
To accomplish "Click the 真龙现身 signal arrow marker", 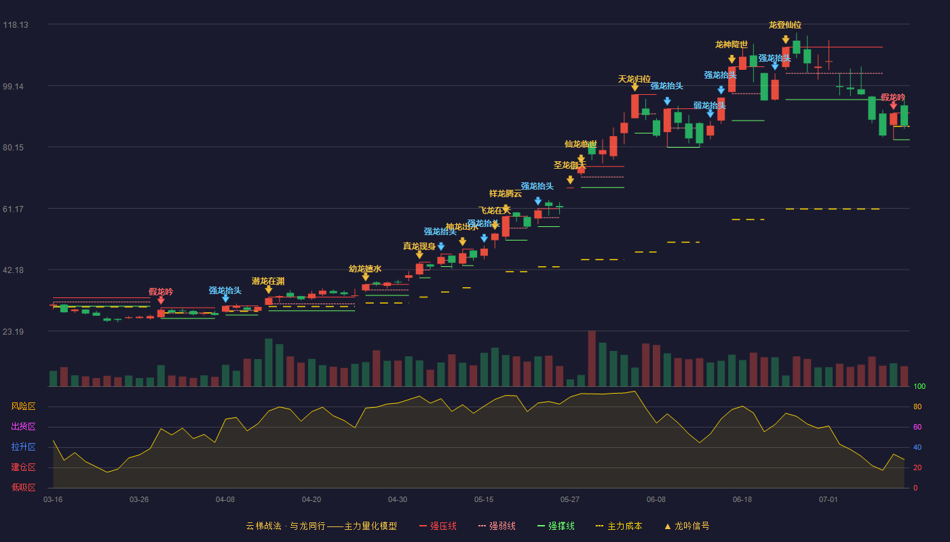I will (x=419, y=255).
